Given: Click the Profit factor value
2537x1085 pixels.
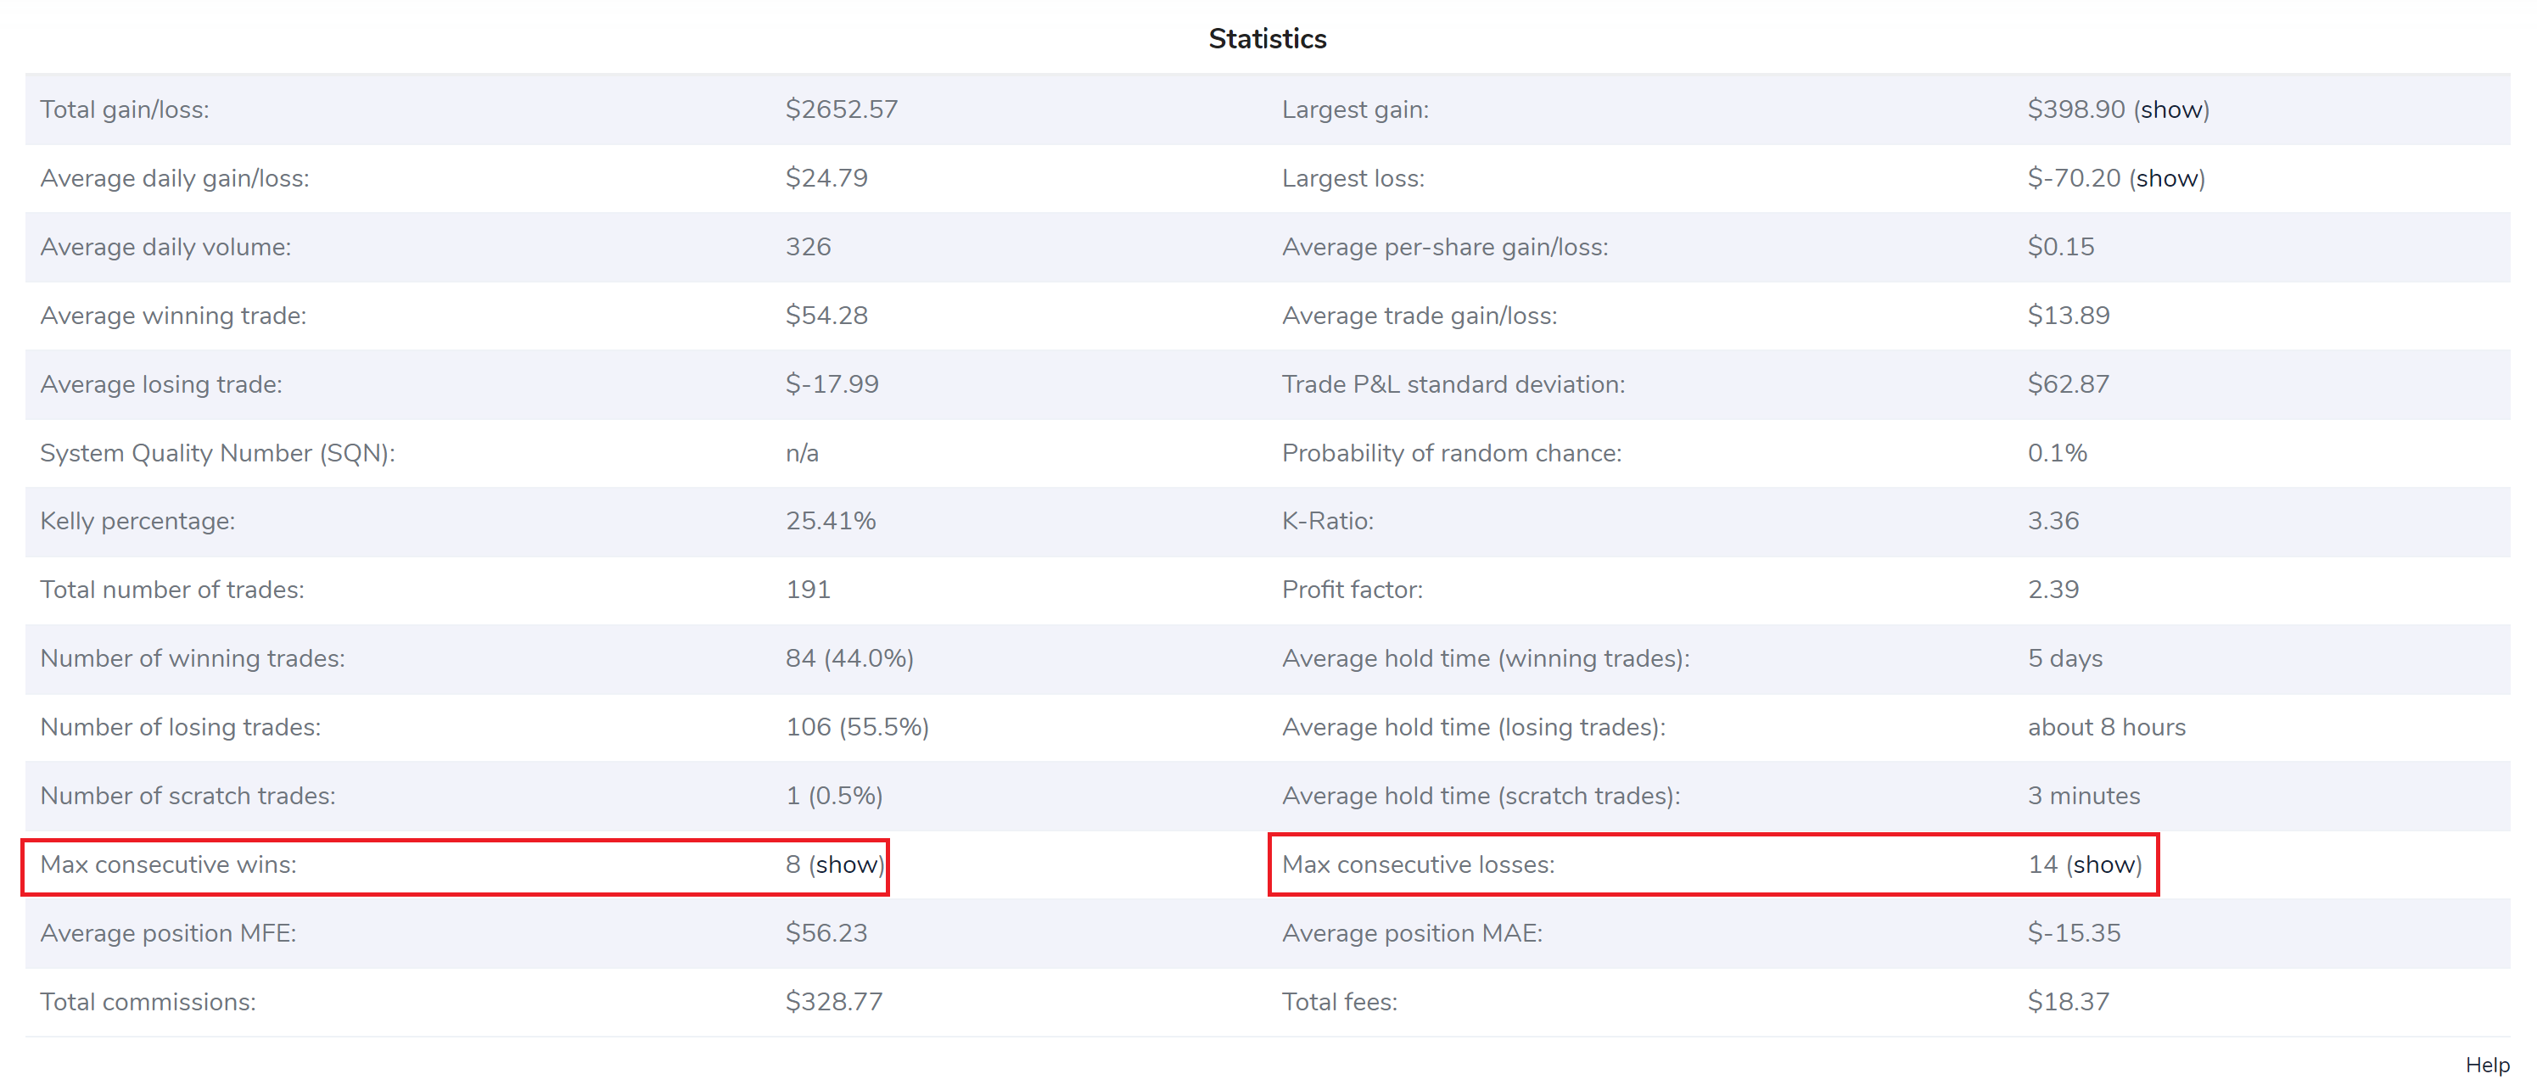Looking at the screenshot, I should click(2053, 589).
